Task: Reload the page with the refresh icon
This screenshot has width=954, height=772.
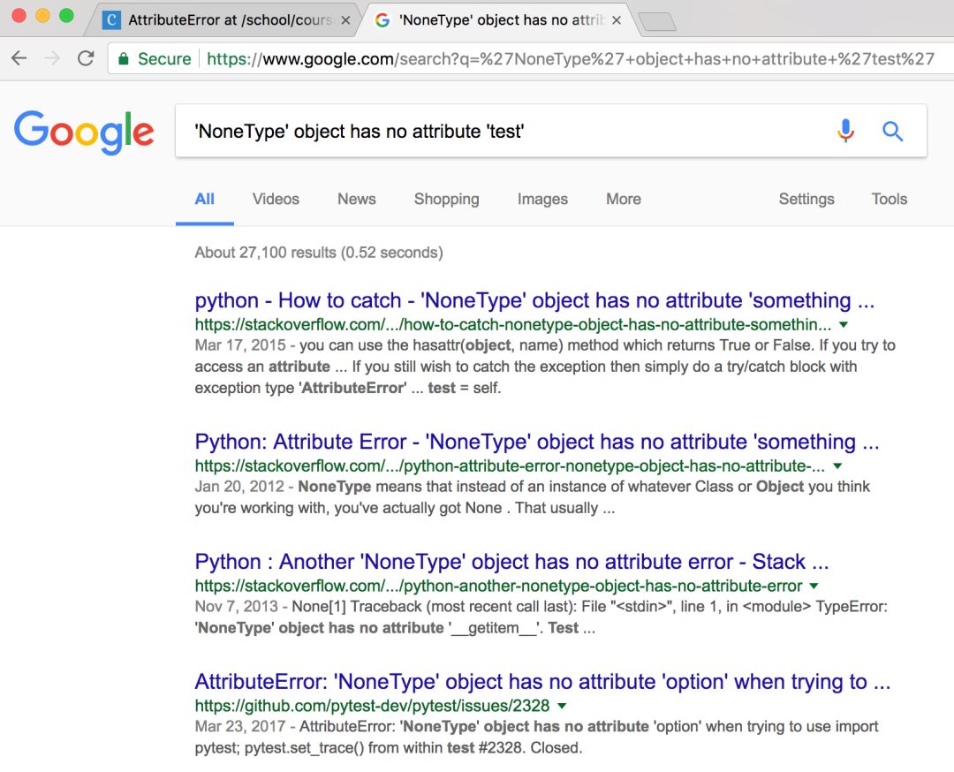Action: 86,58
